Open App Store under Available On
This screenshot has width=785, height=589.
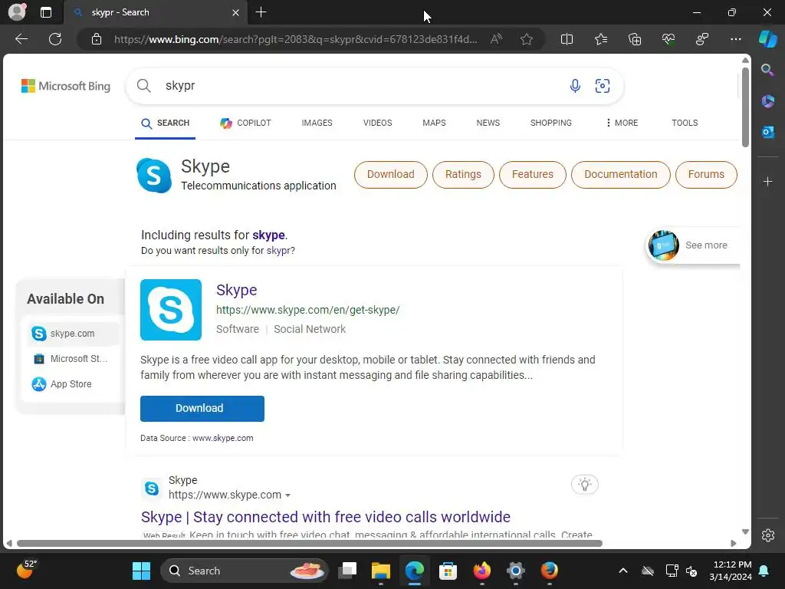[72, 384]
